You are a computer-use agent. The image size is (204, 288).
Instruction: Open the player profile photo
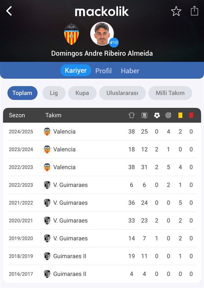pos(102,33)
